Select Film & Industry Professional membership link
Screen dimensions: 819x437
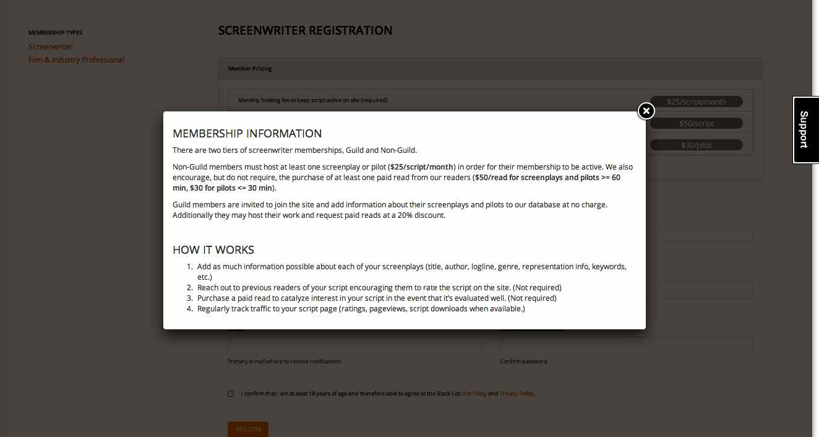click(x=76, y=60)
